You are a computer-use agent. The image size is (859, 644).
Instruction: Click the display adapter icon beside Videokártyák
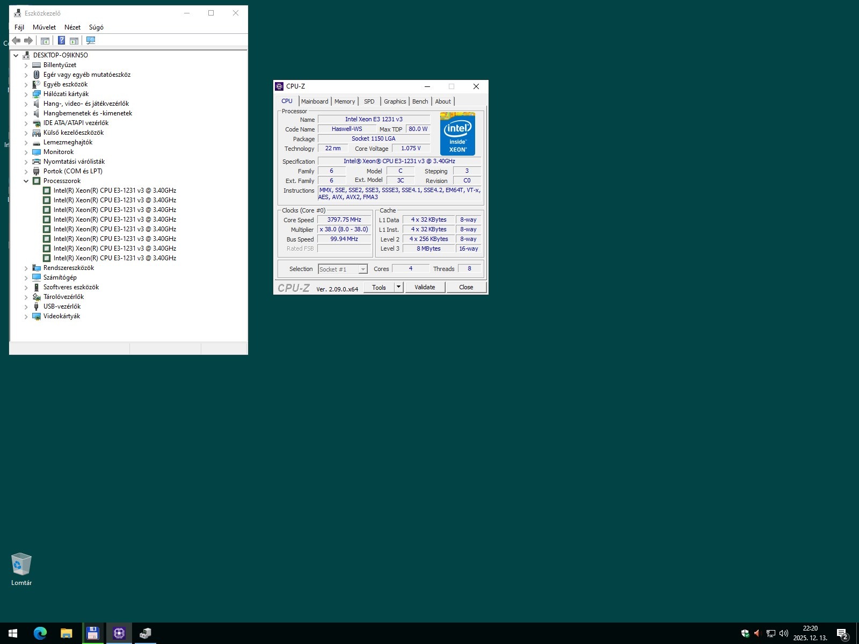(x=37, y=316)
